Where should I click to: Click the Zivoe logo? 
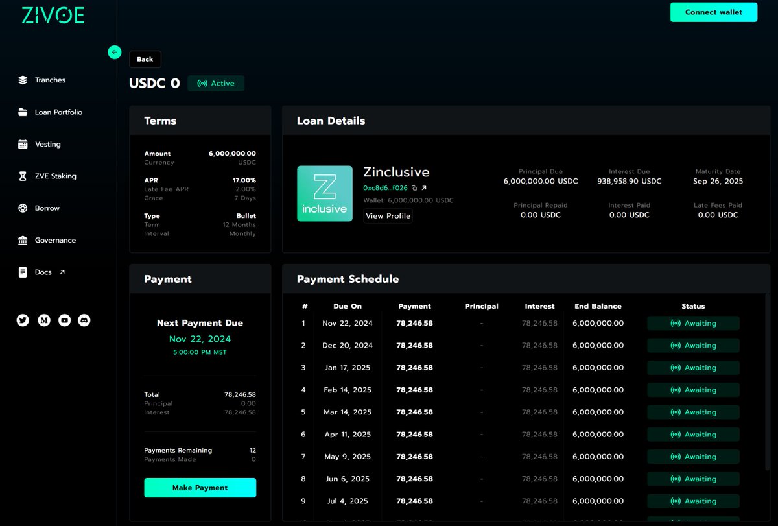(53, 15)
